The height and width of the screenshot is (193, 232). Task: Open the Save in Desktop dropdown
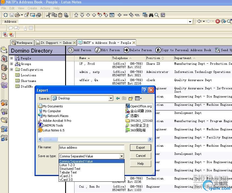click(x=111, y=98)
